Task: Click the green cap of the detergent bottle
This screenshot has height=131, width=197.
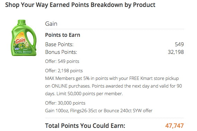Action: point(22,22)
